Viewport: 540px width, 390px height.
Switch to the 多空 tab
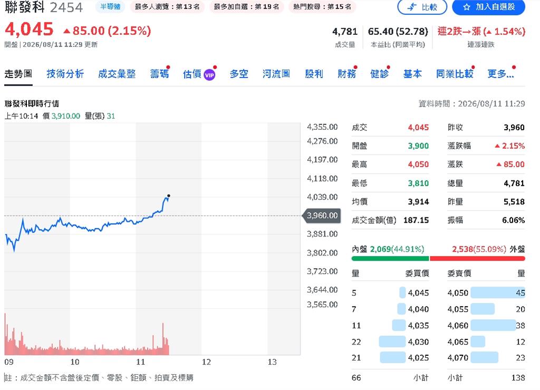(239, 74)
